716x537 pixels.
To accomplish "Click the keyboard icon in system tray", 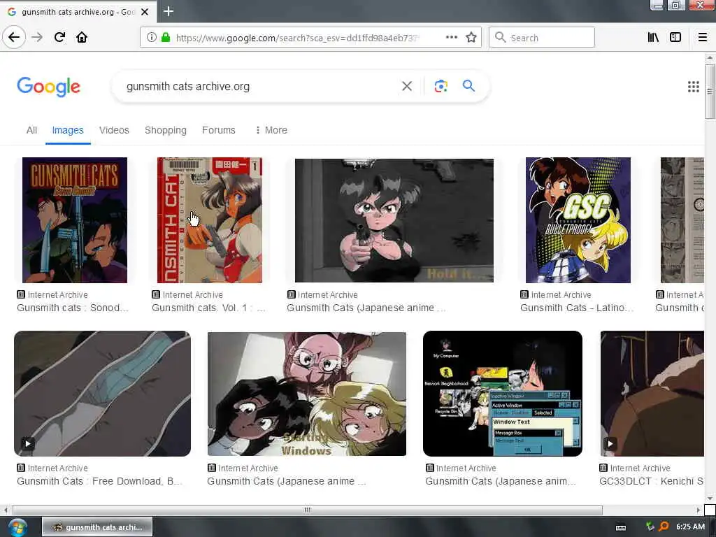I will 621,527.
